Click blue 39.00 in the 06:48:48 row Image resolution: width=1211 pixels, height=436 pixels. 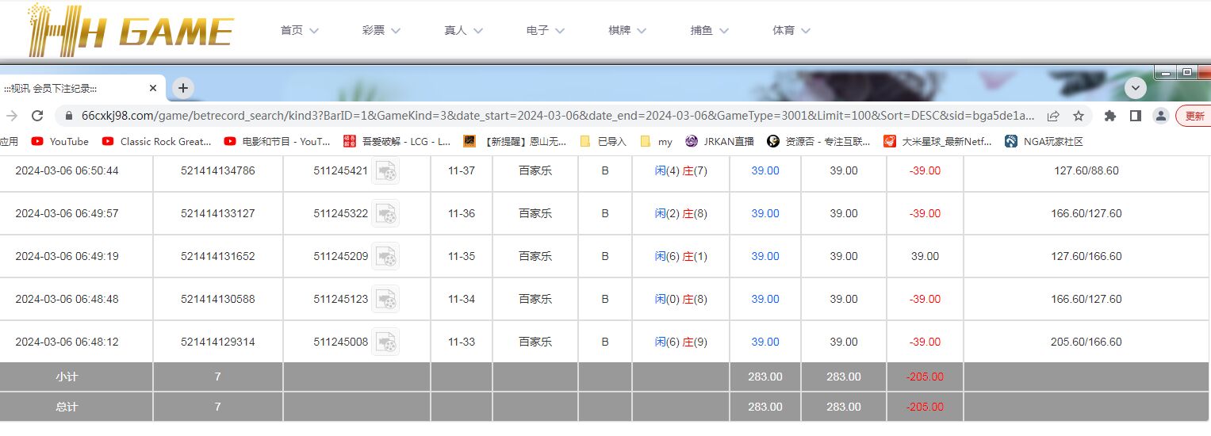[765, 299]
